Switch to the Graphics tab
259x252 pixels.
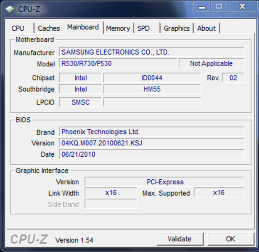tap(177, 28)
